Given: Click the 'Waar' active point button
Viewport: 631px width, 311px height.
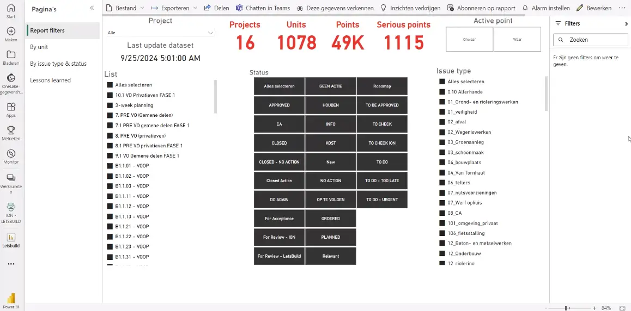Looking at the screenshot, I should click(x=517, y=39).
